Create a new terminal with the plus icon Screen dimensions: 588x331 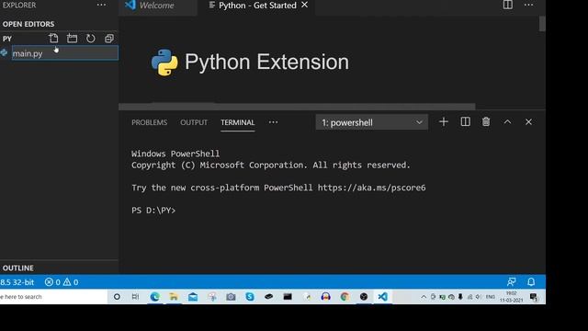444,122
